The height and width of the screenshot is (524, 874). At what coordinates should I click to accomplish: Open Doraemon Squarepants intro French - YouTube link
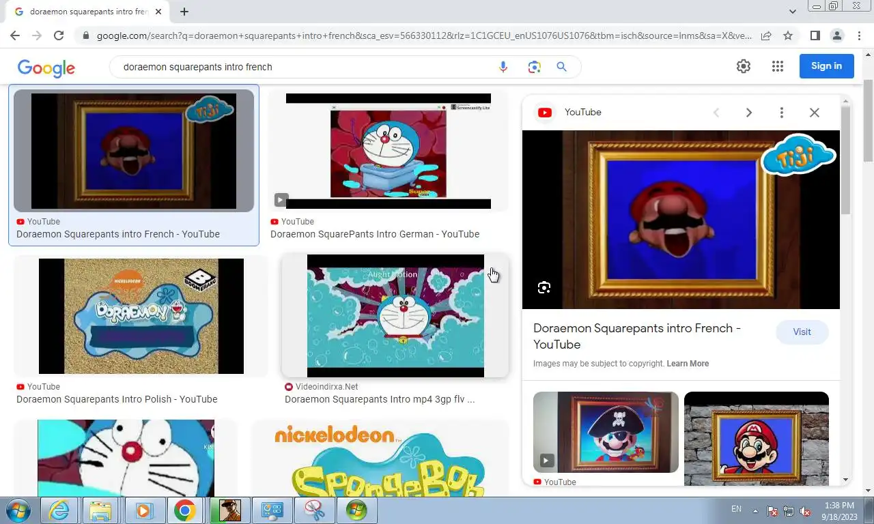click(x=118, y=234)
